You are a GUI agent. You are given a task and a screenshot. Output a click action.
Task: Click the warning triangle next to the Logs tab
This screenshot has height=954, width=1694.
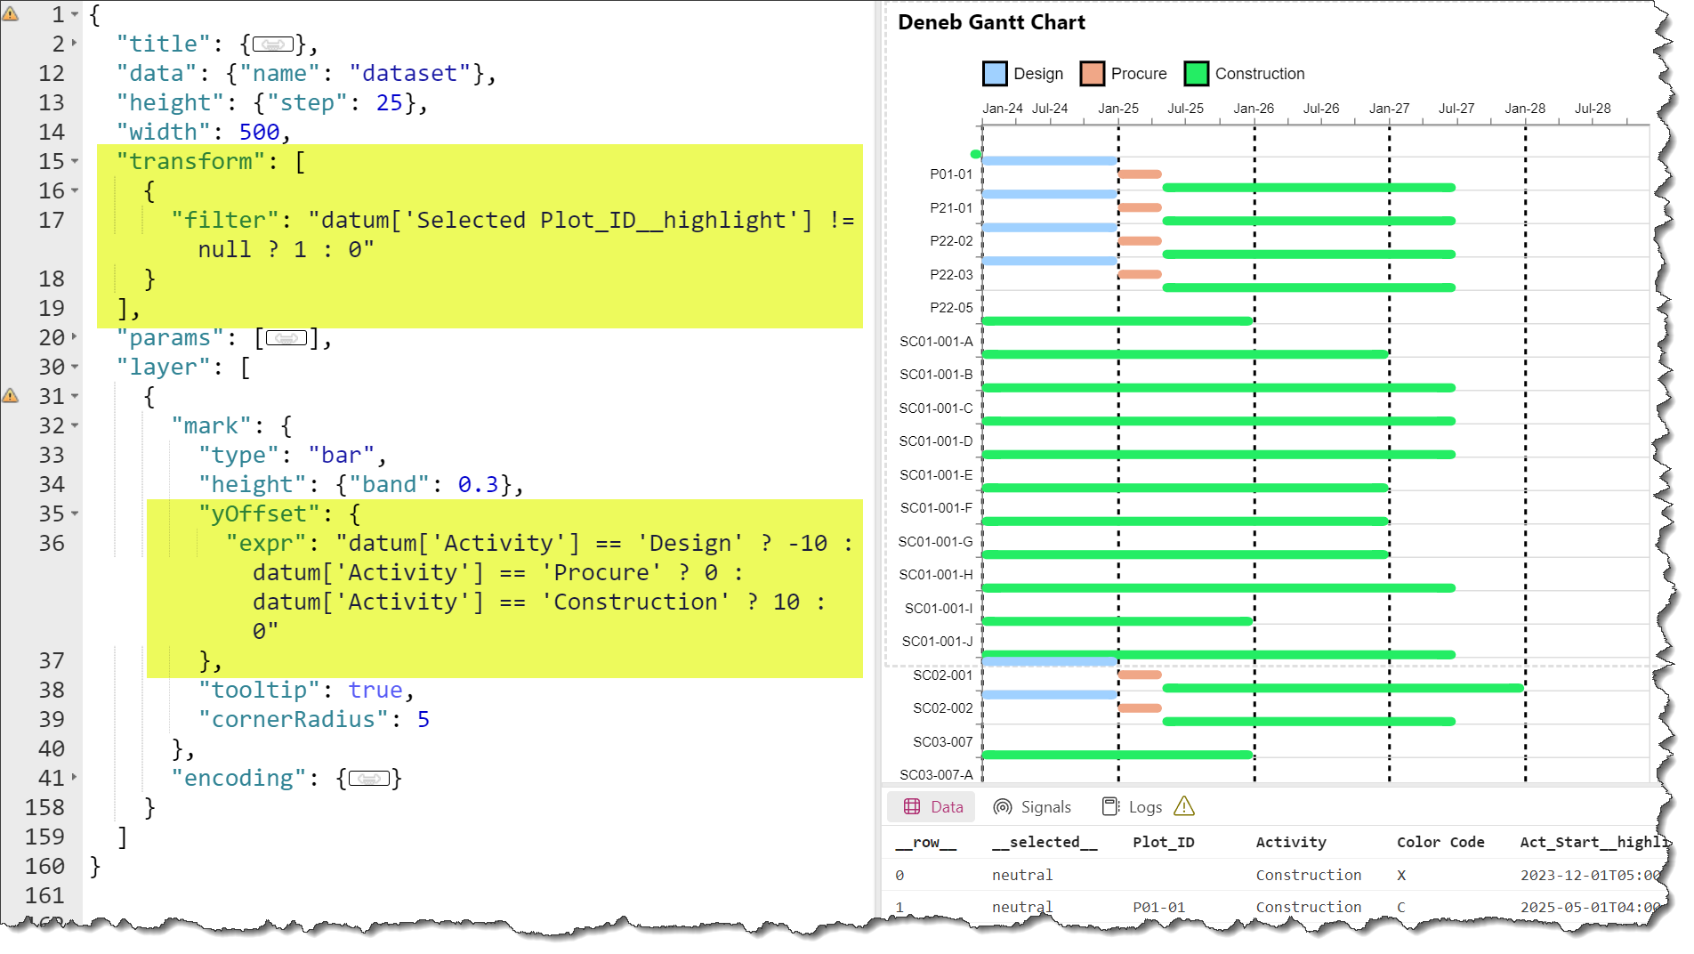[1184, 807]
